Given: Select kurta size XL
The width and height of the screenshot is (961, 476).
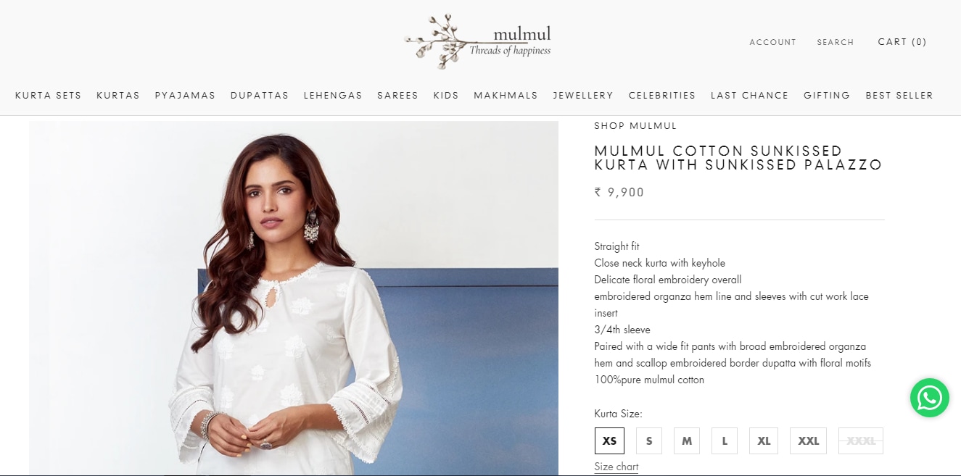Looking at the screenshot, I should tap(764, 440).
